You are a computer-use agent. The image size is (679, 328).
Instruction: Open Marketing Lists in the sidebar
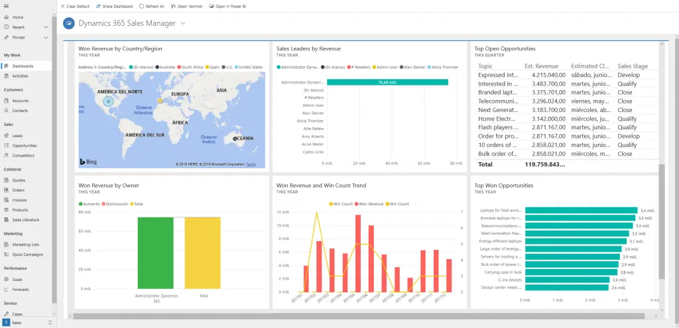tap(27, 245)
